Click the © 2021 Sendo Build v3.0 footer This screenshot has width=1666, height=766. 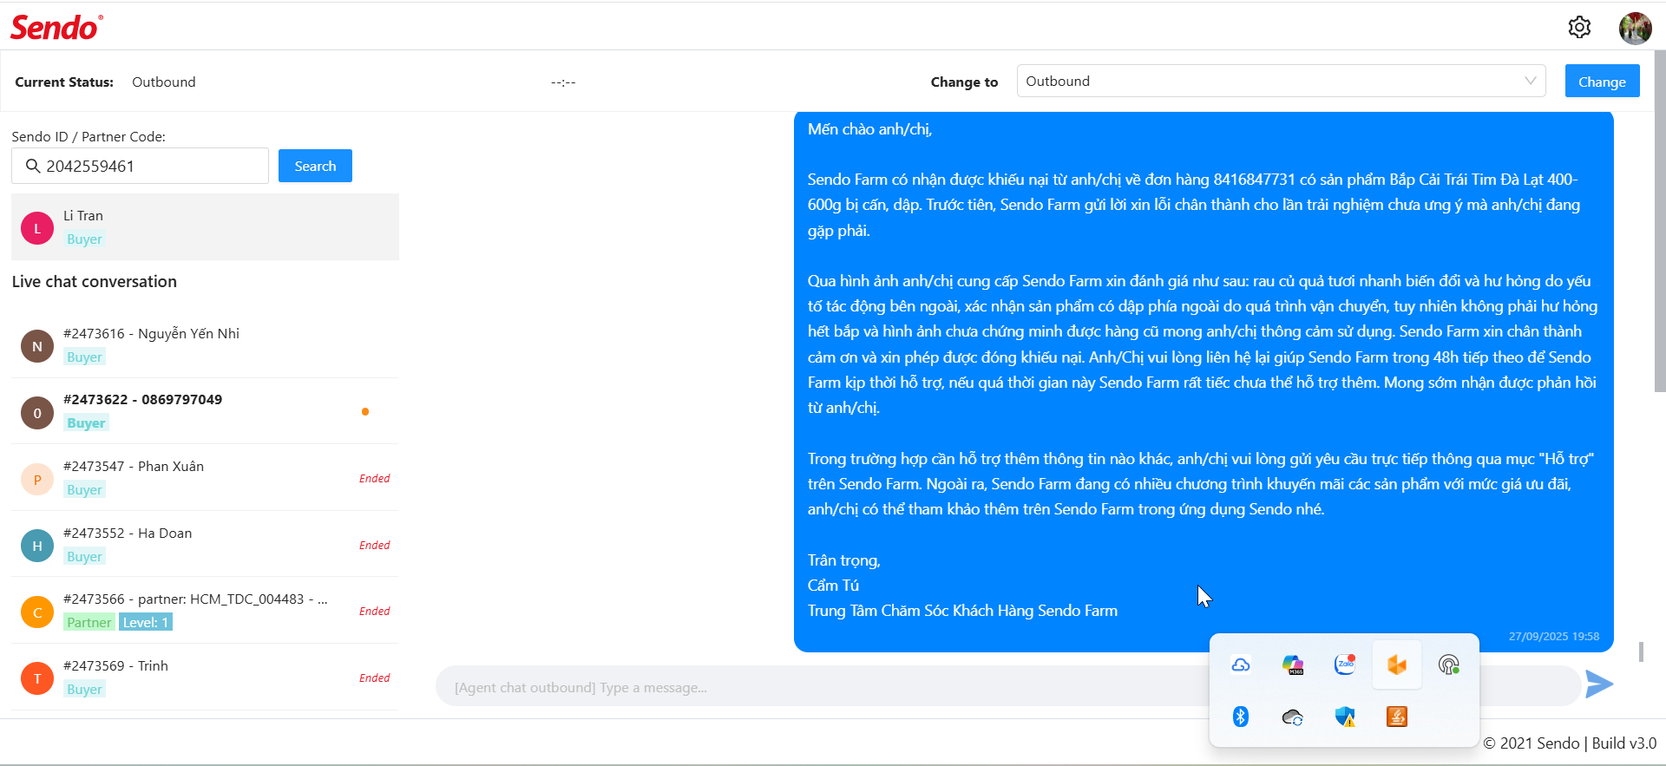[x=1570, y=743]
